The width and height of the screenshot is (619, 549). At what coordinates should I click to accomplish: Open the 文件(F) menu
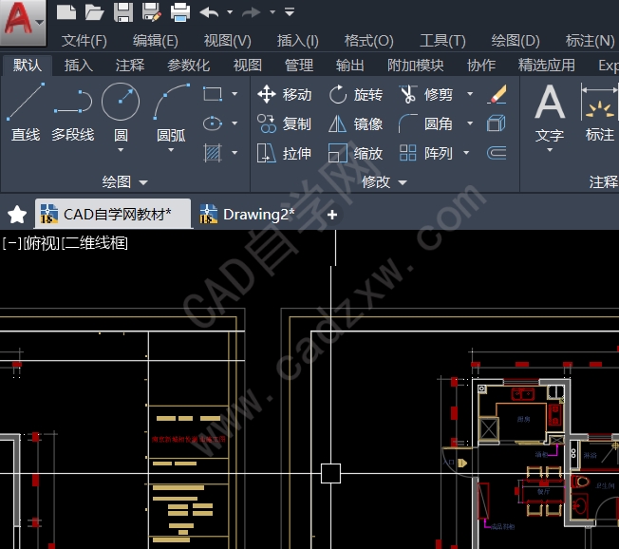(x=84, y=41)
